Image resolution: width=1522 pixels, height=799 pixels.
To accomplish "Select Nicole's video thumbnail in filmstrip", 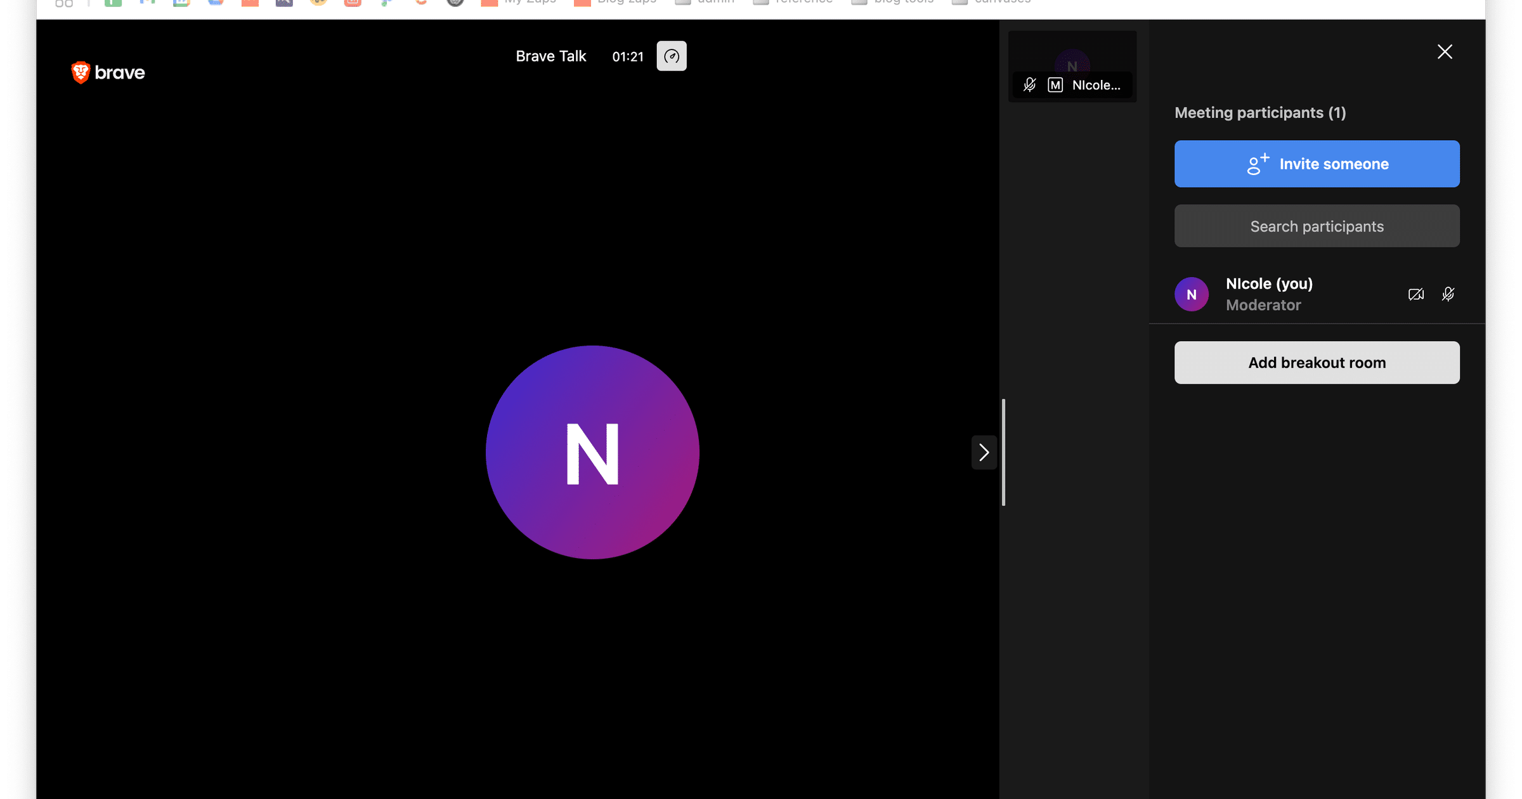I will pyautogui.click(x=1072, y=67).
